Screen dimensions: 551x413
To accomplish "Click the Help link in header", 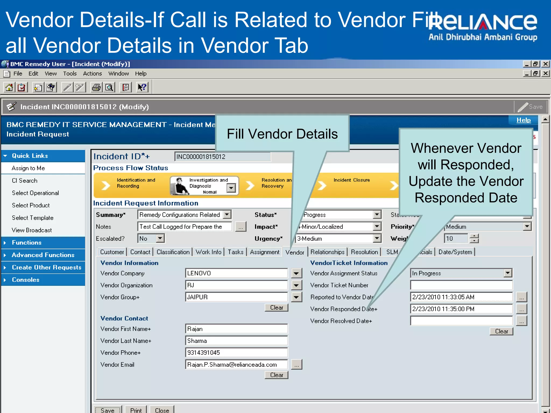I will (524, 120).
